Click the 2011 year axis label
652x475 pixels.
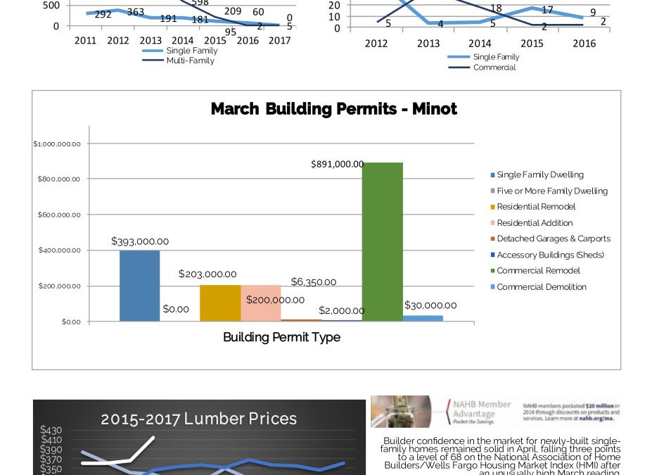[x=85, y=41]
